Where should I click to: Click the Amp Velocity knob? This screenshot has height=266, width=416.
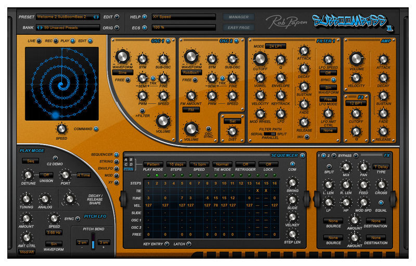356,78
